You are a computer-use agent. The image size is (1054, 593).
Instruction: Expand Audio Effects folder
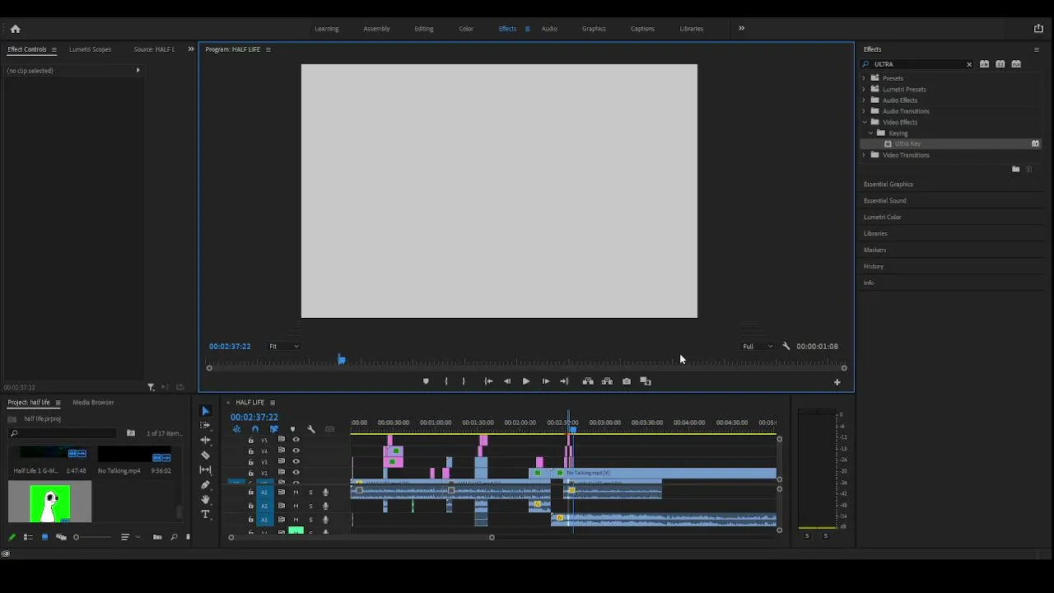coord(864,100)
